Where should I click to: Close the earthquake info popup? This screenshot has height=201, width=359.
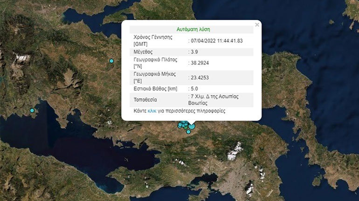(x=257, y=25)
